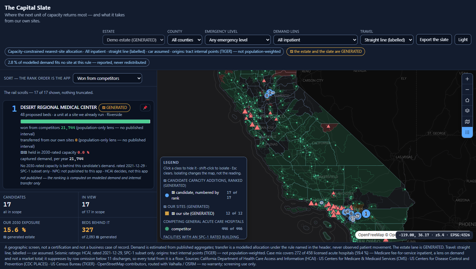Pin the Desert Regional Medical Center card
This screenshot has width=476, height=269.
point(145,108)
